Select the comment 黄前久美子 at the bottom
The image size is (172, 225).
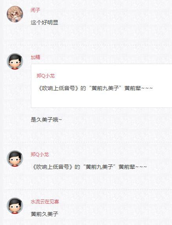click(x=44, y=214)
